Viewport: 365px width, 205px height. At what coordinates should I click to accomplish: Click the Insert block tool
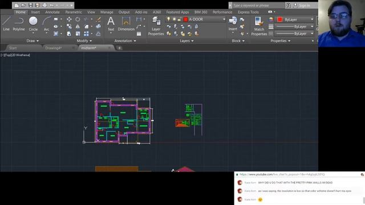(233, 24)
